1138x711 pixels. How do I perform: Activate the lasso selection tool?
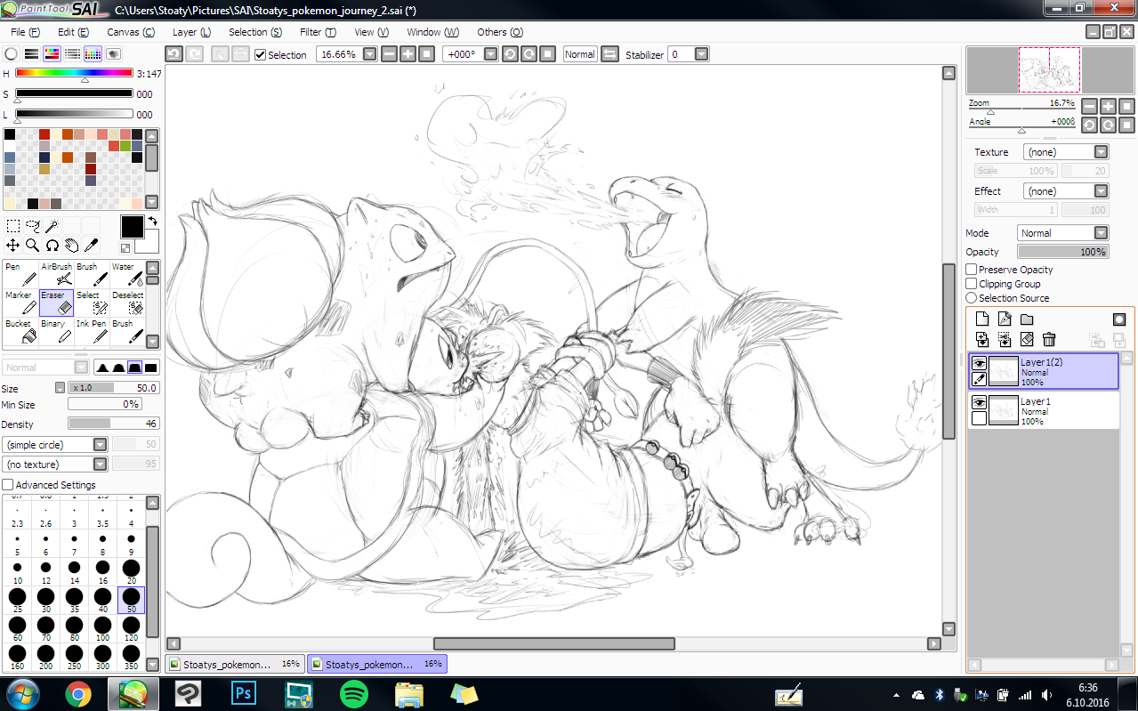click(x=32, y=226)
